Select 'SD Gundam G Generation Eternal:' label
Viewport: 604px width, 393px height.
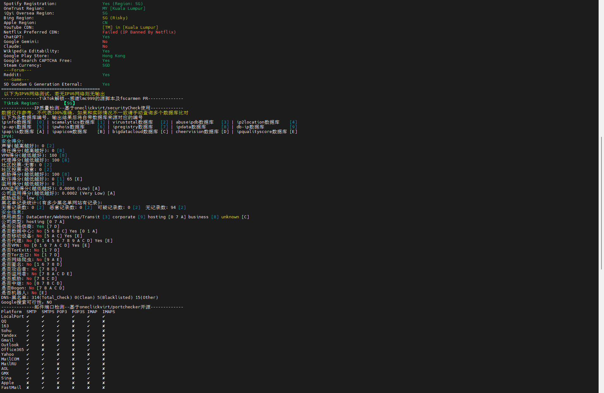pos(43,84)
